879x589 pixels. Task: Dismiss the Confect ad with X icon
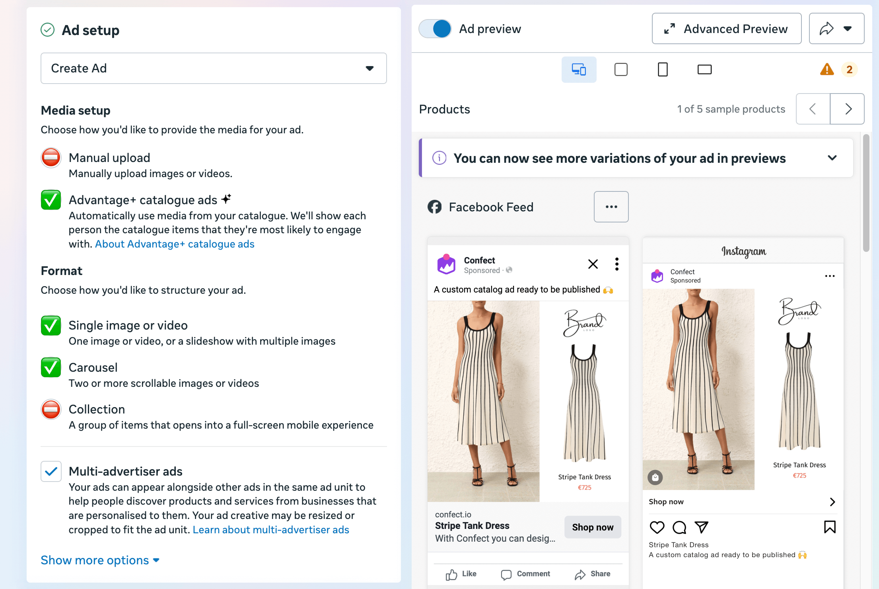pos(593,264)
